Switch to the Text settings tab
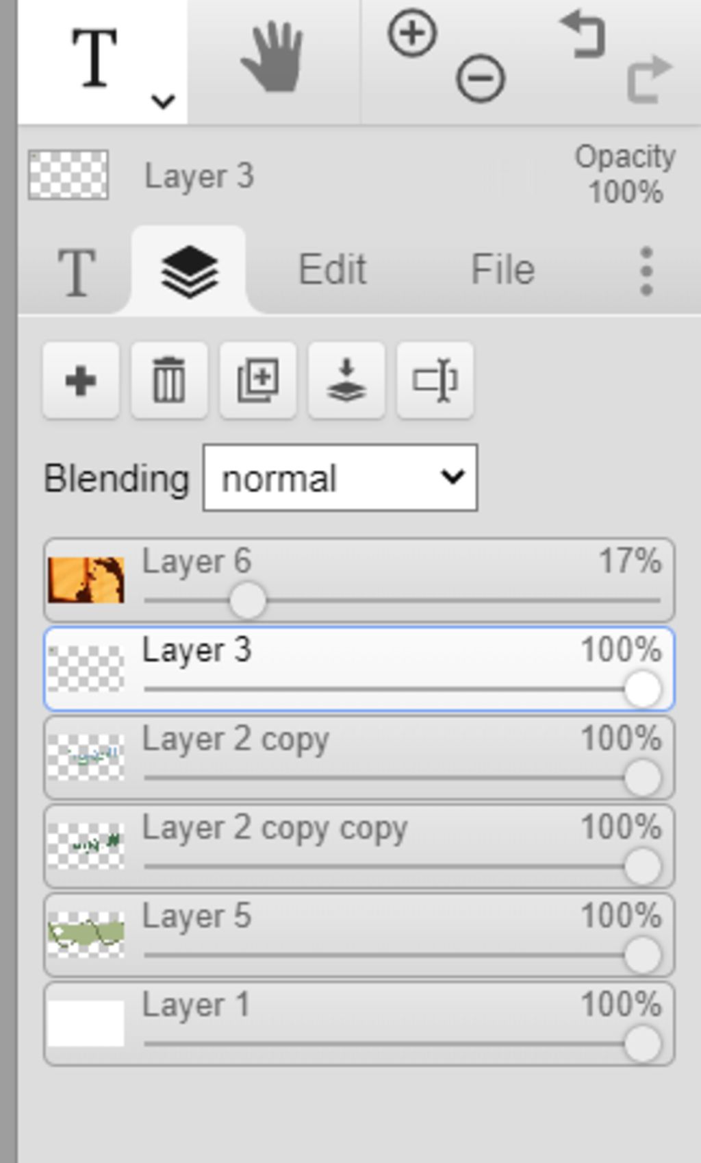The width and height of the screenshot is (701, 1163). (76, 273)
